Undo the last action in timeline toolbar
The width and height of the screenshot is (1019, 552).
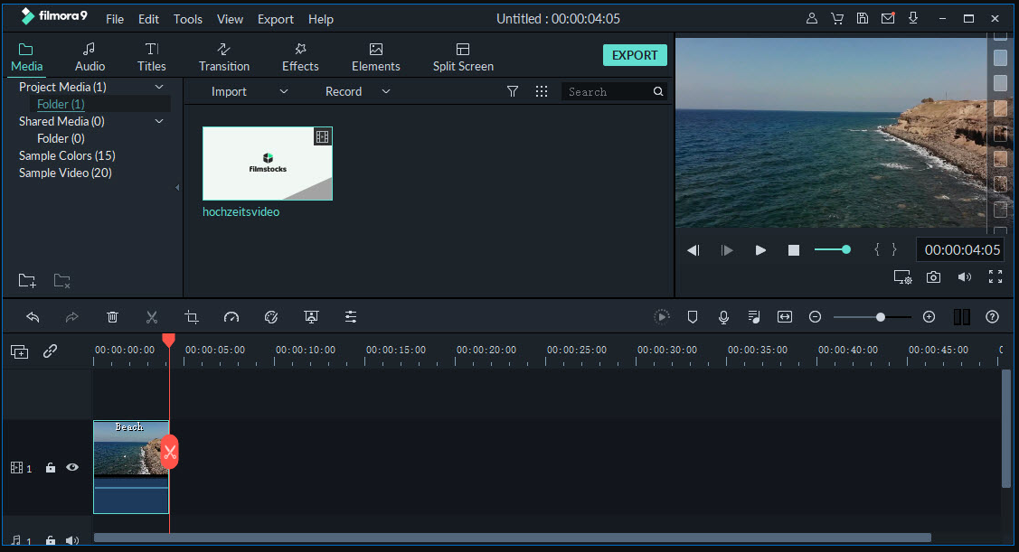coord(33,317)
